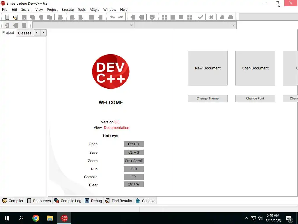
Task: Launch Google Chrome from the taskbar
Action: click(36, 218)
